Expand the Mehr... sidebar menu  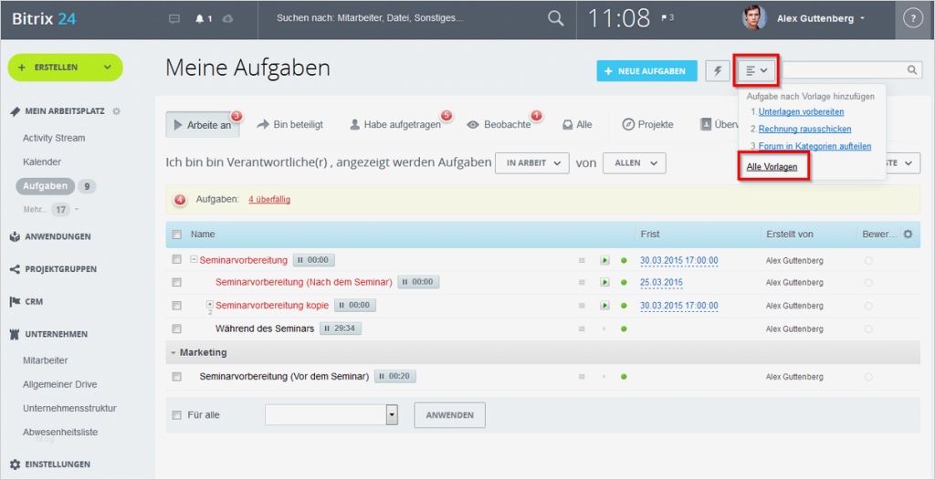click(x=51, y=209)
